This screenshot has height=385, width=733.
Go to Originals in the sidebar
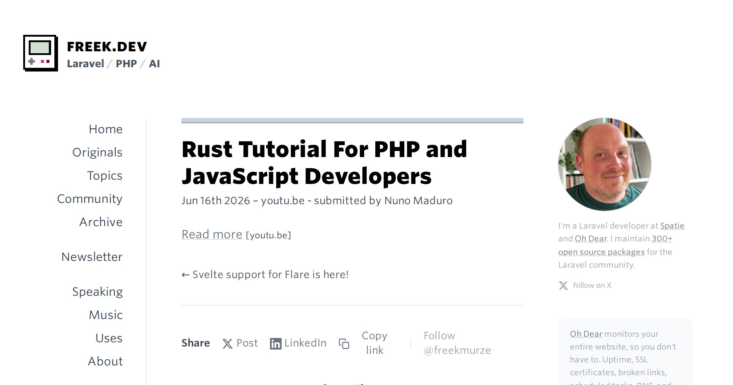(97, 152)
